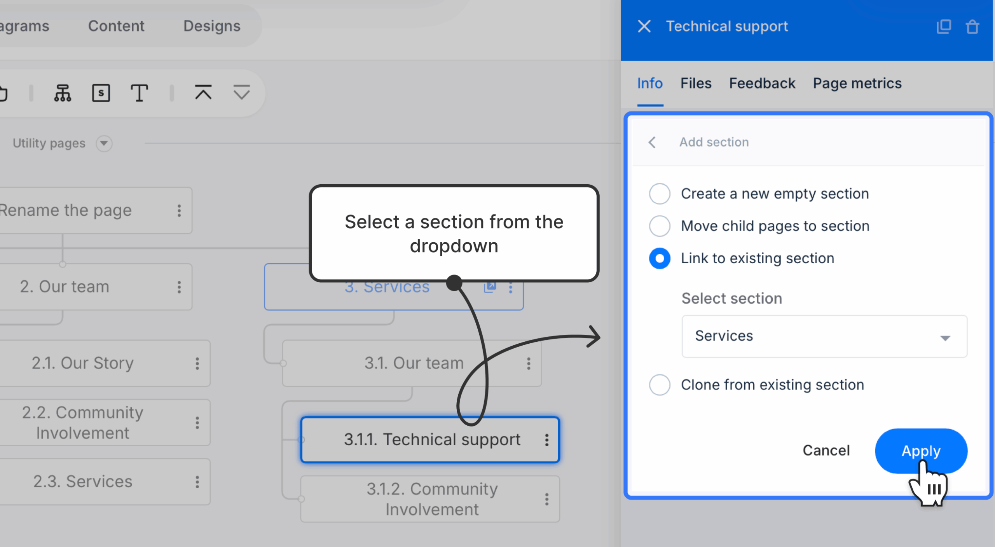Select Link to existing section option
995x547 pixels.
660,258
